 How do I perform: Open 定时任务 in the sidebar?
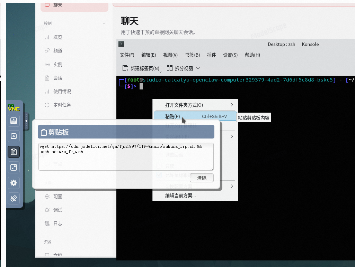(62, 105)
